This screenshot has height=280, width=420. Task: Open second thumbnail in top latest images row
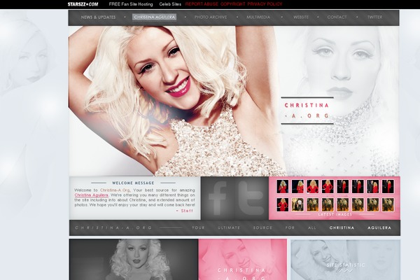pyautogui.click(x=297, y=186)
